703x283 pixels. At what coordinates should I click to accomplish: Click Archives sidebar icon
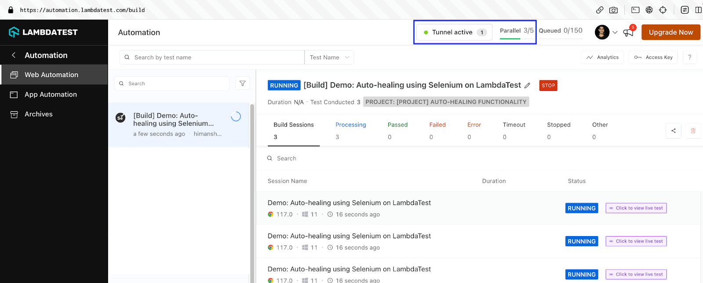pyautogui.click(x=14, y=115)
